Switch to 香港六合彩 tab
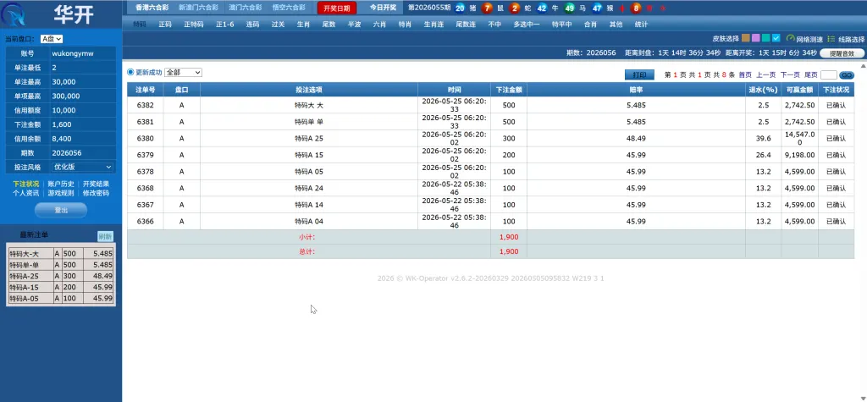Screen dimensions: 867x402 point(152,8)
